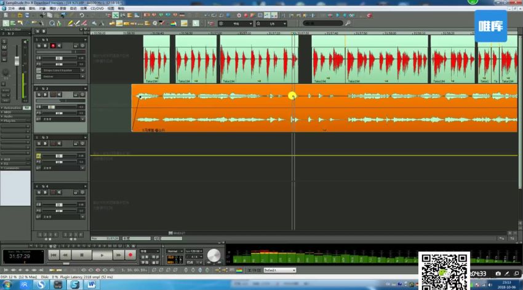The image size is (523, 290).
Task: Open track 1's second plug-in slot dropdown
Action: (x=82, y=77)
